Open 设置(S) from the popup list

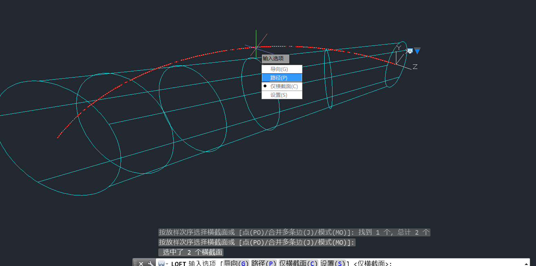[282, 95]
